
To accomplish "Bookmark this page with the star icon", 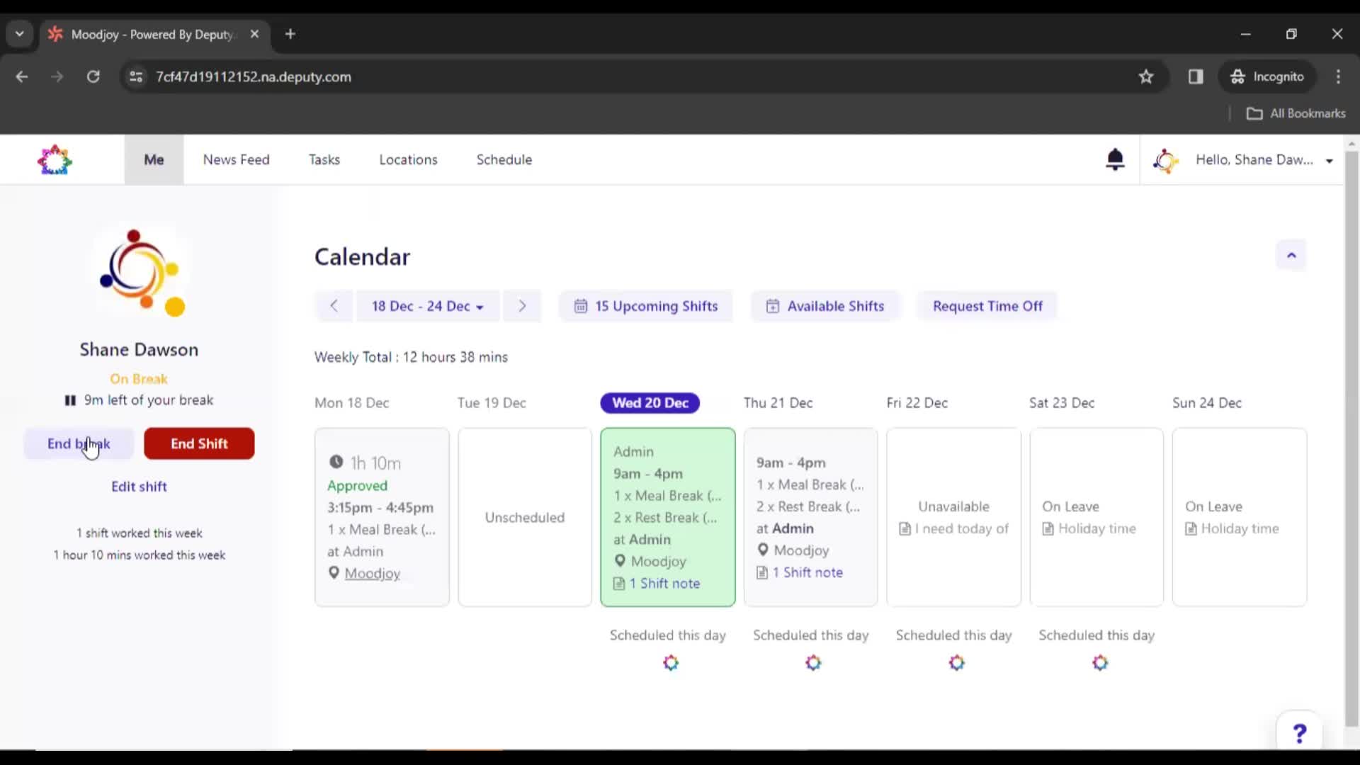I will point(1146,76).
